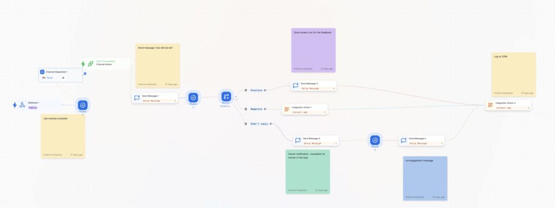Image resolution: width=555 pixels, height=208 pixels.
Task: Delete the Positive branch with trash icon
Action: tap(246, 90)
